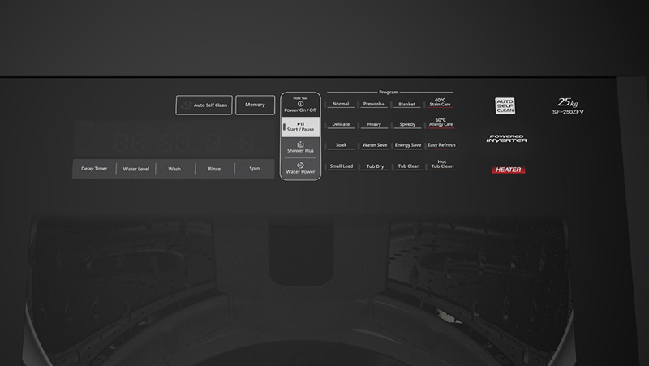Activate the Shower Plus button
This screenshot has width=649, height=366.
[301, 148]
